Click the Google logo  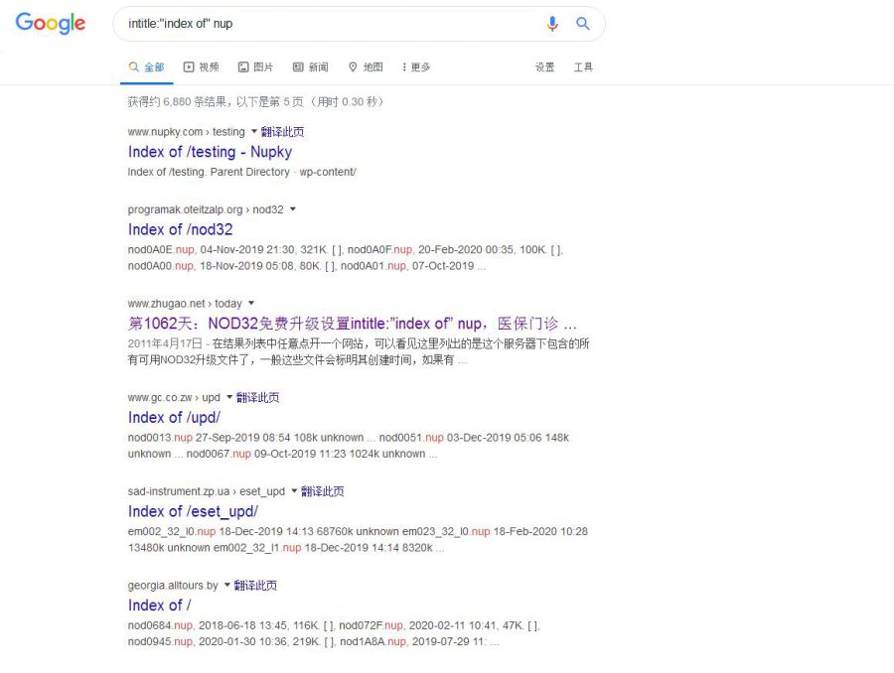click(51, 24)
